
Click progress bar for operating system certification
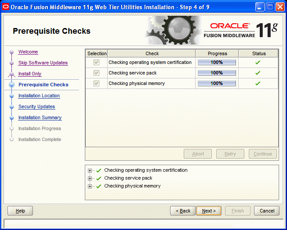[x=217, y=62]
